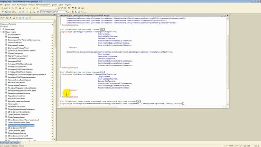Viewport: 261px width, 147px height.
Task: Open the Правка menu
Action: (x=7, y=5)
